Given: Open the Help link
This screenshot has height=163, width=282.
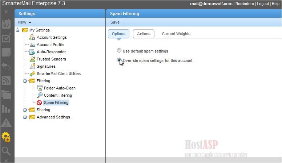Looking at the screenshot, I should pyautogui.click(x=275, y=4).
